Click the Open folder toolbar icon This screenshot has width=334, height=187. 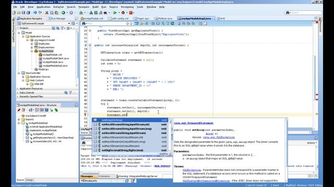tap(19, 12)
